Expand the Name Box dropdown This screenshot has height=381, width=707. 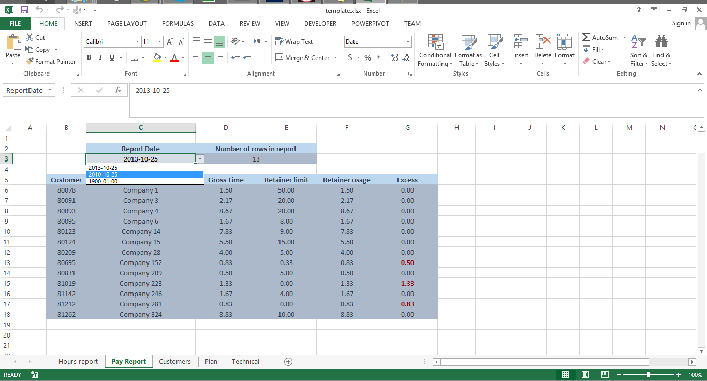50,90
